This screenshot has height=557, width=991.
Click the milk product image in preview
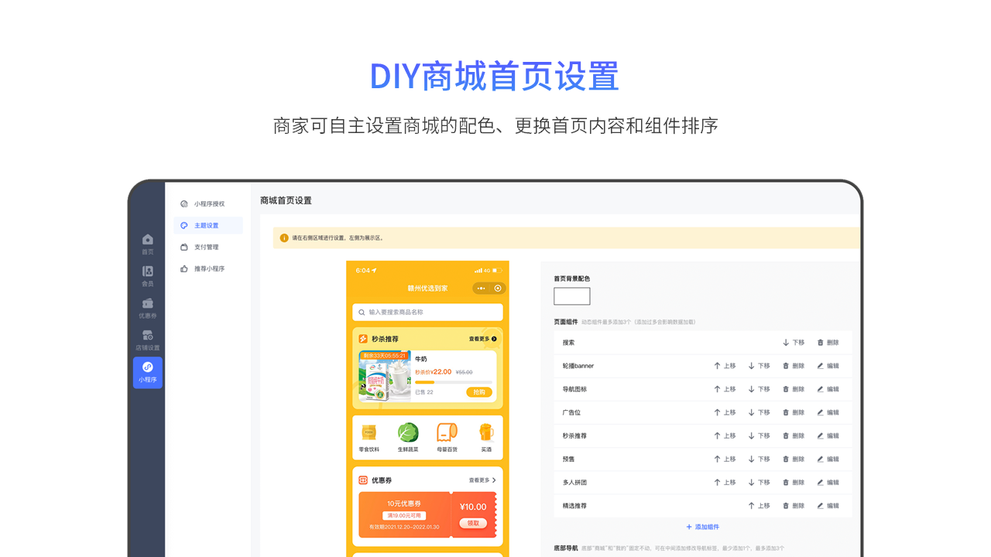tap(385, 376)
